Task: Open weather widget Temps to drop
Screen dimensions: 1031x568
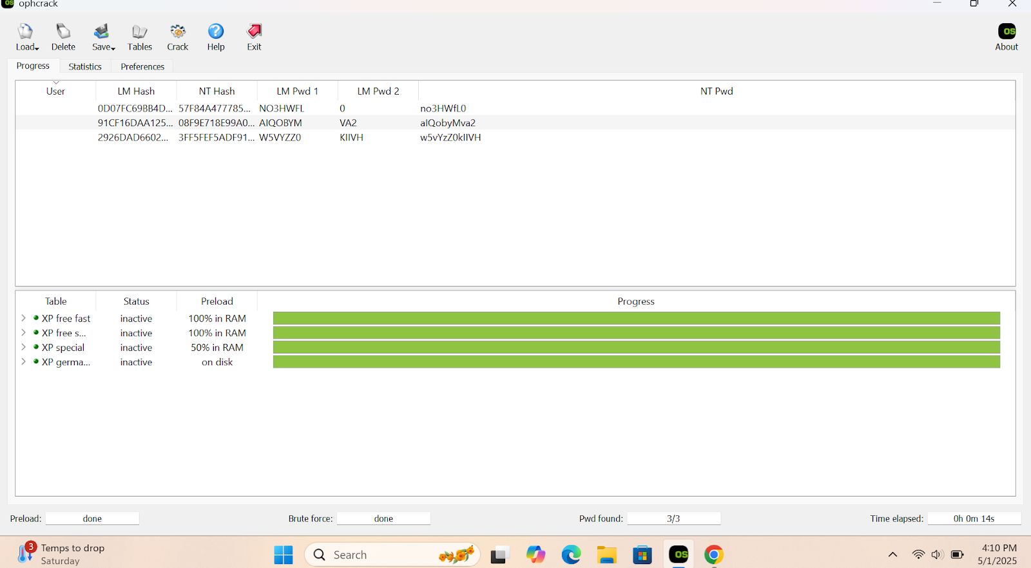Action: [x=61, y=554]
